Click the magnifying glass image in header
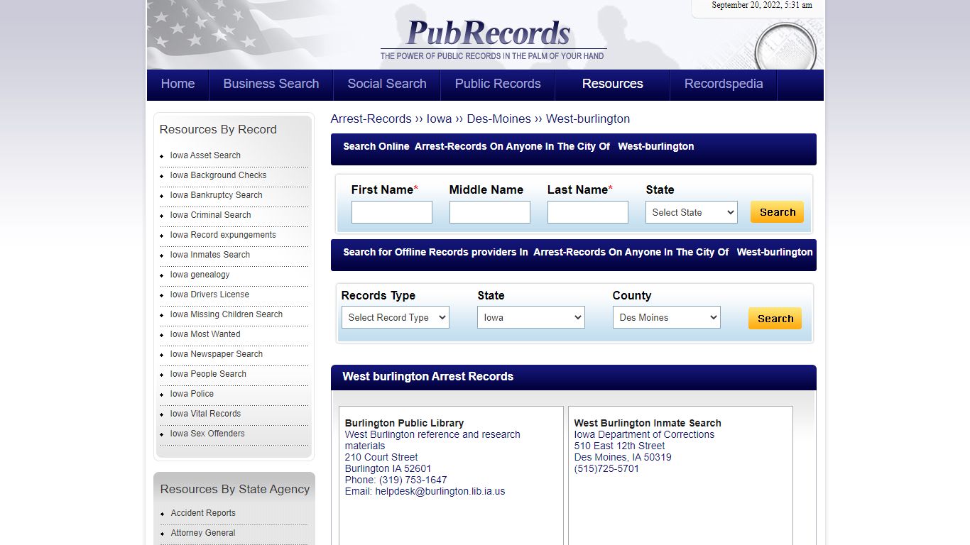970x545 pixels. [x=785, y=45]
